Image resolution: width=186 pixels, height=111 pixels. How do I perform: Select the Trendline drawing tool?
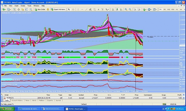86,9
